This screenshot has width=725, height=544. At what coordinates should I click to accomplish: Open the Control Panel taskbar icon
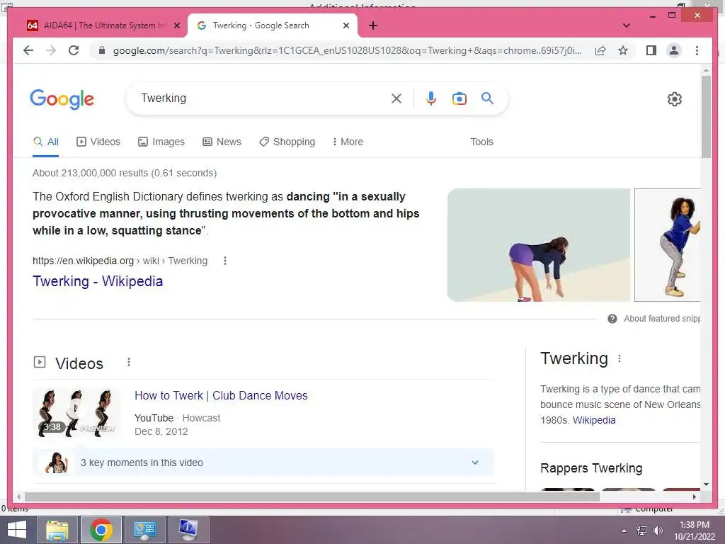pyautogui.click(x=144, y=530)
